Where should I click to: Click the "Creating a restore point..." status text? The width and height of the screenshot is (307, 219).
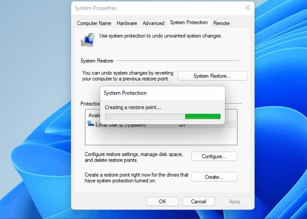click(133, 107)
